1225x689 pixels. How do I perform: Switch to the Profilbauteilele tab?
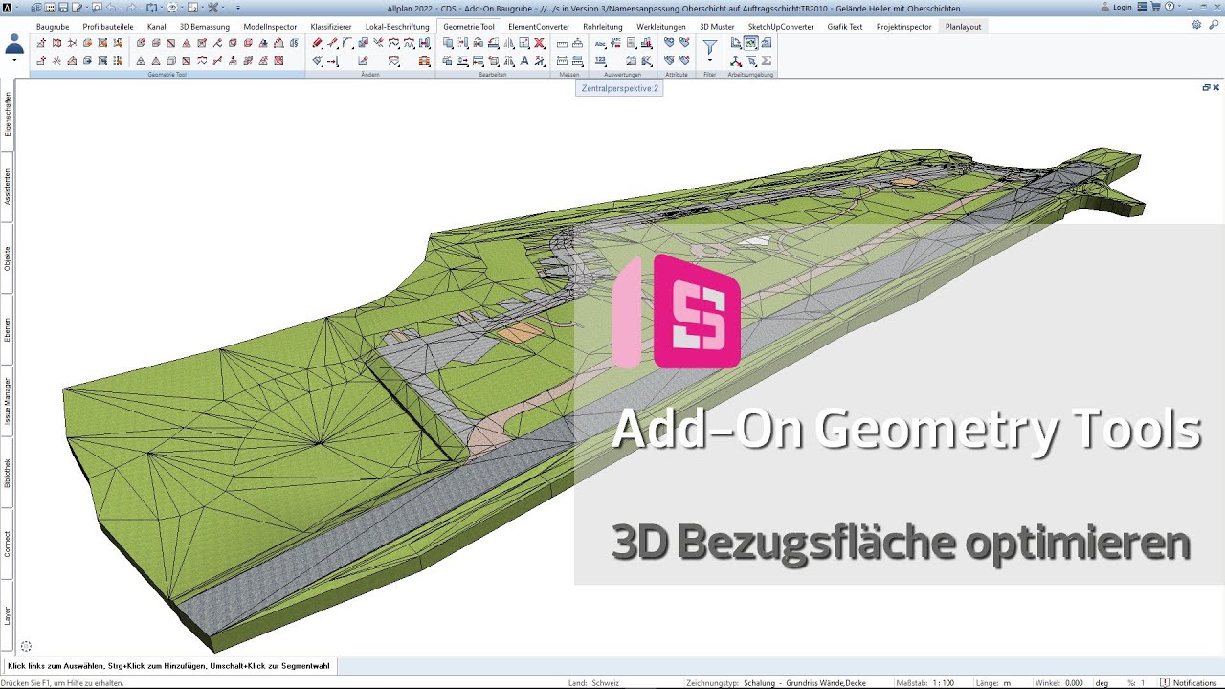108,26
